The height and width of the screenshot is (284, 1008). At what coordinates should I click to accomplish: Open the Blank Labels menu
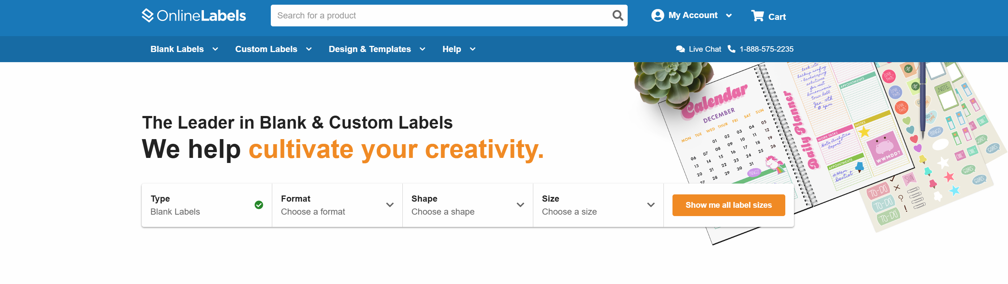(184, 49)
